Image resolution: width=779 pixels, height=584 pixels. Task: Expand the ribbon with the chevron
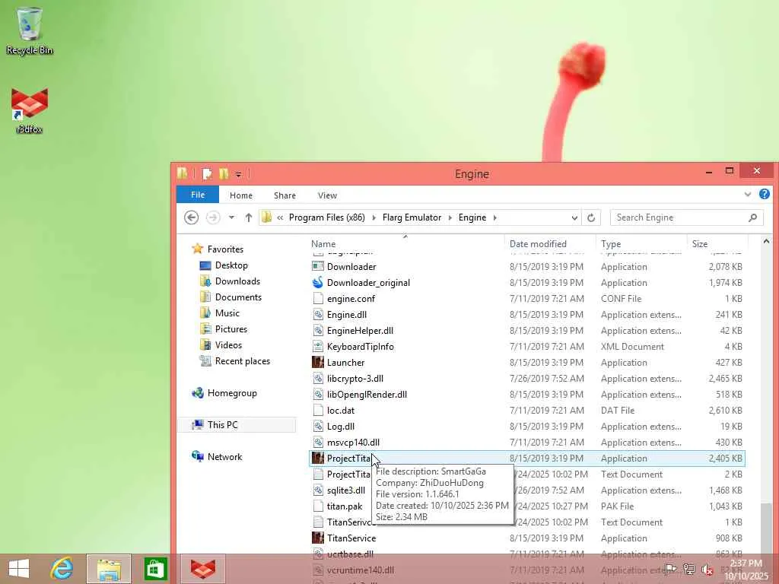(x=748, y=194)
